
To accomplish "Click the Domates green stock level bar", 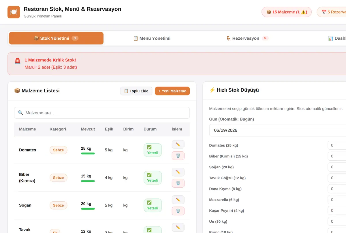I will click(88, 153).
